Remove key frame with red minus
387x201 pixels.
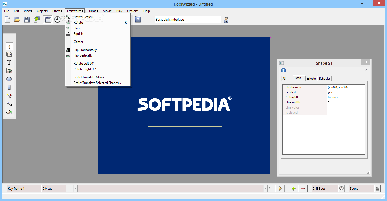(x=303, y=188)
